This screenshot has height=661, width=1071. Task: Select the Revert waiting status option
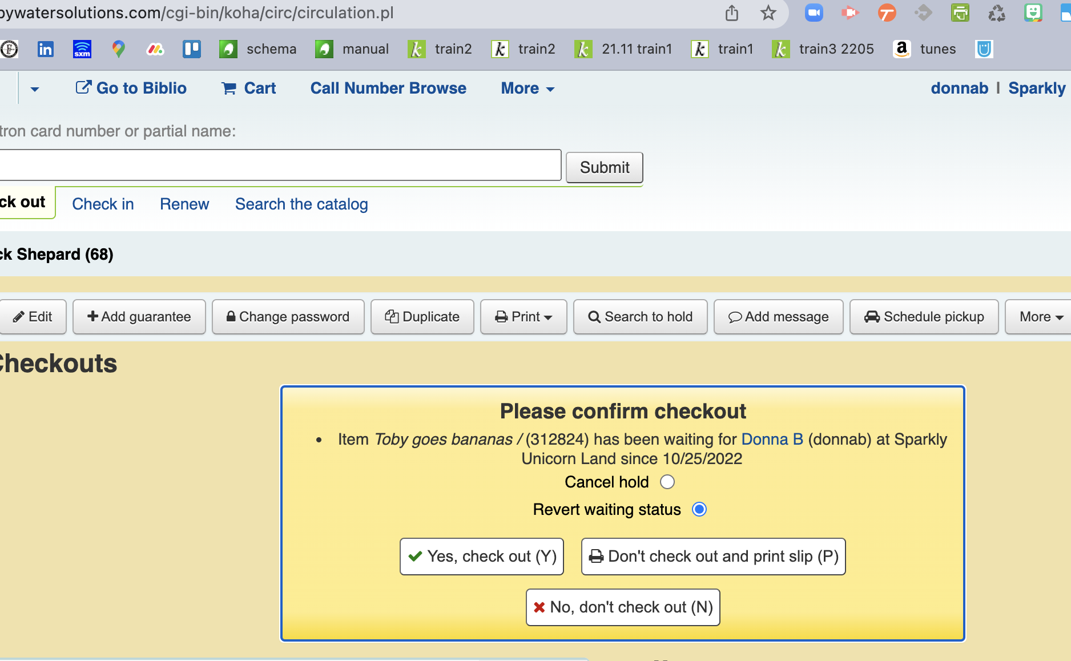coord(699,509)
